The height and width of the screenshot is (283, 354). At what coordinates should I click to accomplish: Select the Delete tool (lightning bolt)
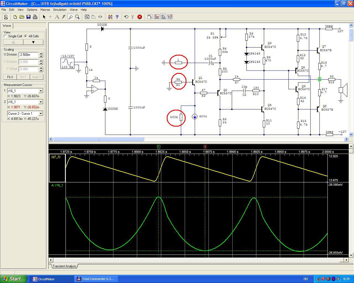pos(64,17)
